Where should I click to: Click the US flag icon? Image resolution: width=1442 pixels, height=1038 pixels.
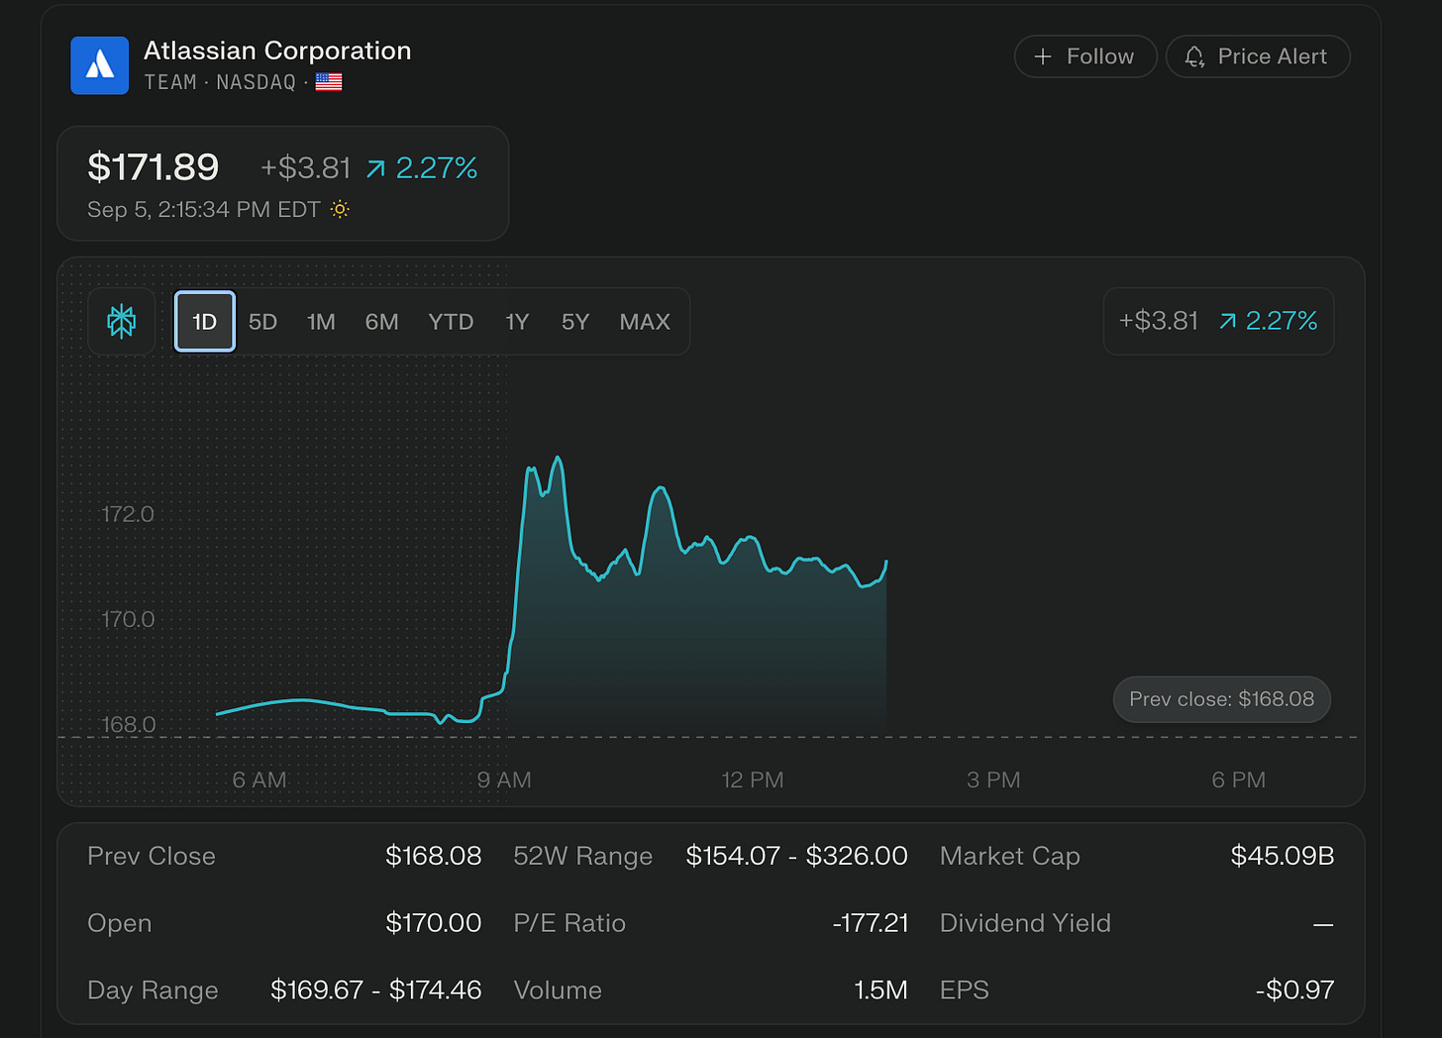pos(329,82)
